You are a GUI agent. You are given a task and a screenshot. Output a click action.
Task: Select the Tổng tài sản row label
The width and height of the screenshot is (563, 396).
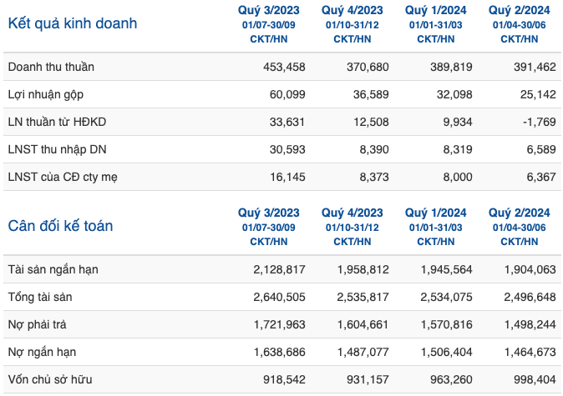[x=40, y=297]
